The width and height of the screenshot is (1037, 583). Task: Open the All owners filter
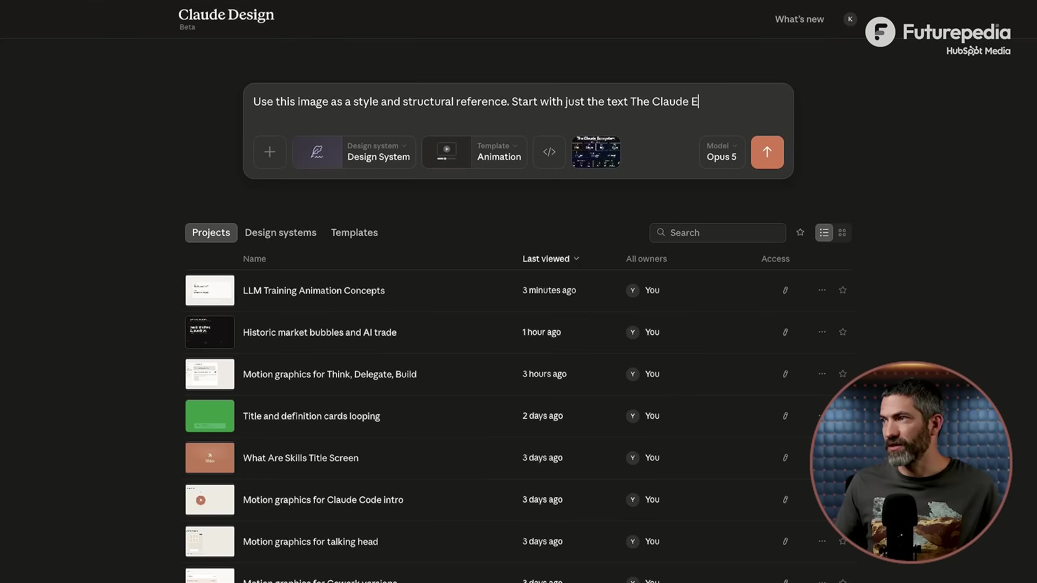tap(646, 259)
